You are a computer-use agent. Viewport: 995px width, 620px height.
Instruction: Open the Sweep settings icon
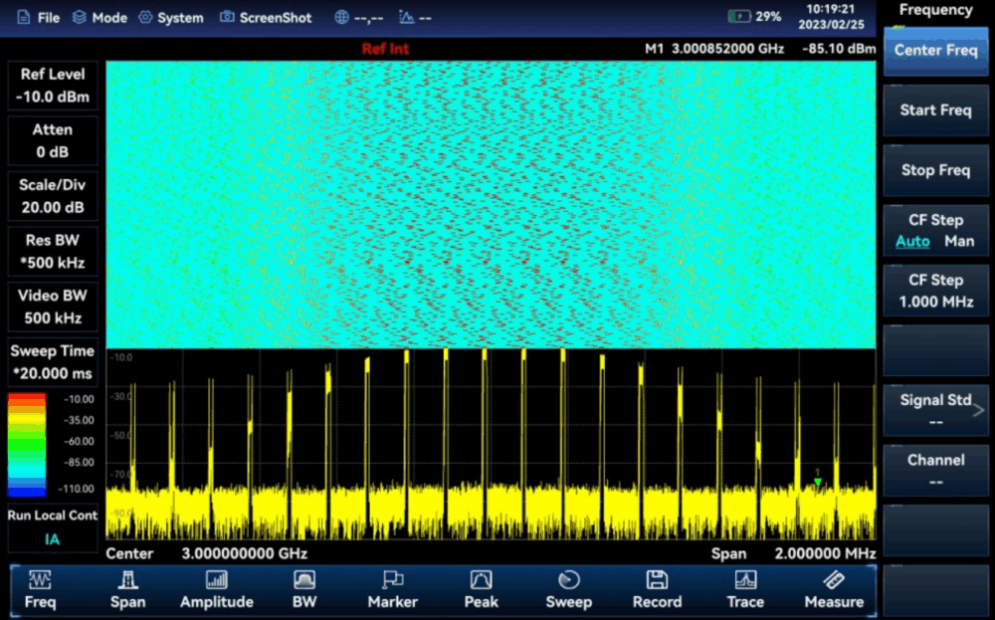pos(568,580)
